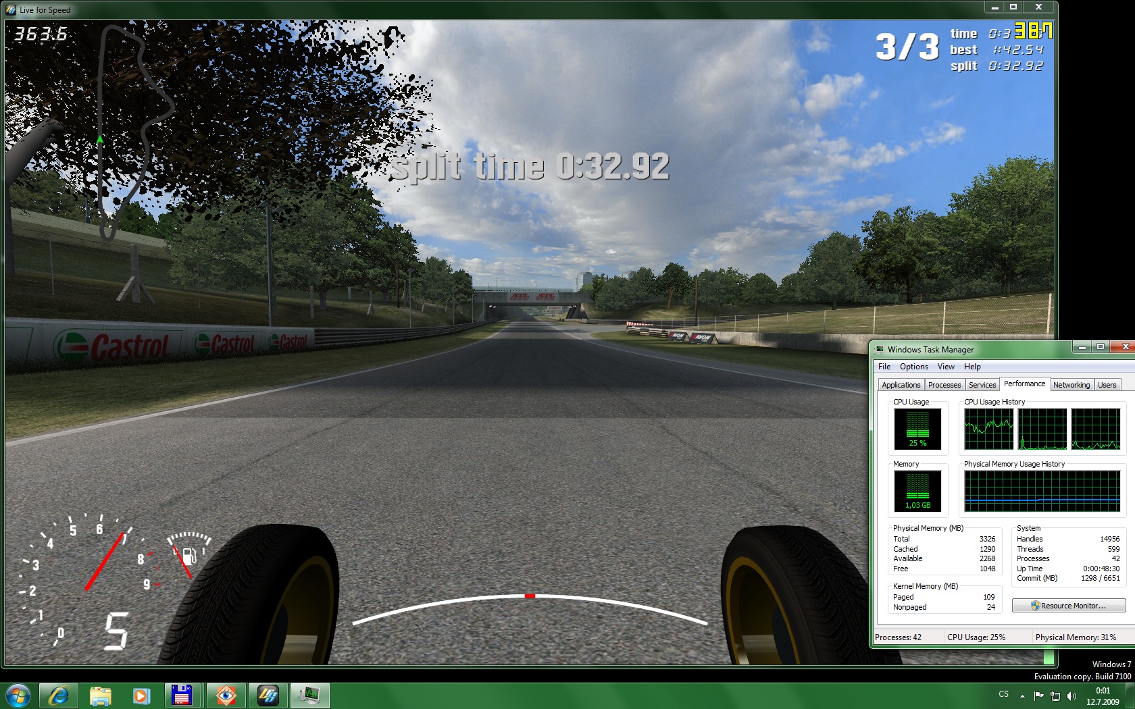Switch to Task Manager taskbar button

coord(310,695)
